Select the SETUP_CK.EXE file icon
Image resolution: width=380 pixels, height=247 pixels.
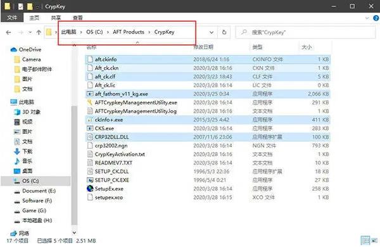click(x=90, y=180)
